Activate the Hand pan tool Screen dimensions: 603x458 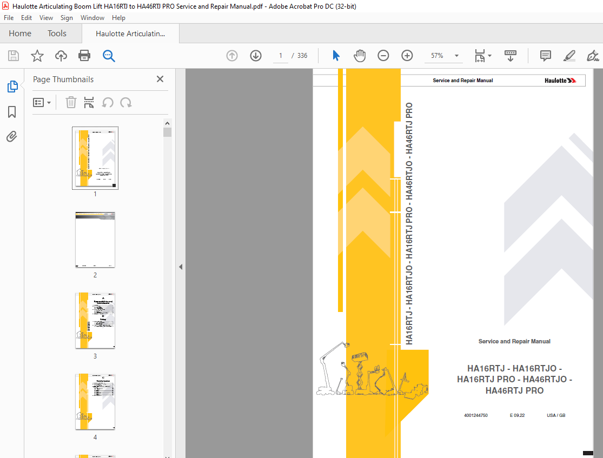click(x=360, y=56)
